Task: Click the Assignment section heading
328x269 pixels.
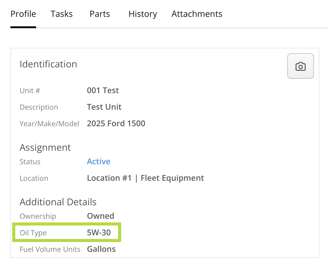Action: point(45,147)
